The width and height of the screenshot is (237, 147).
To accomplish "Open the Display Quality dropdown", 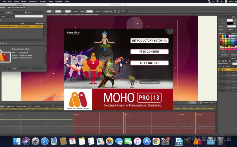I will (x=210, y=102).
